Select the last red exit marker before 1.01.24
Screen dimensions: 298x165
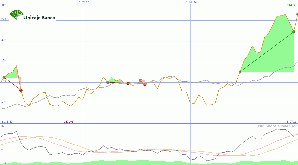[x=145, y=85]
